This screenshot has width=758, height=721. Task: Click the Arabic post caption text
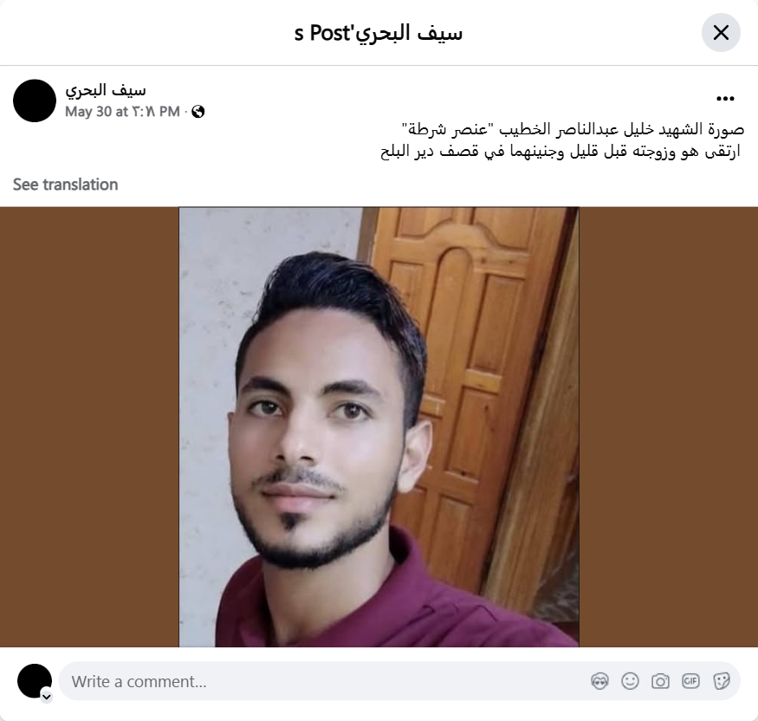[562, 140]
